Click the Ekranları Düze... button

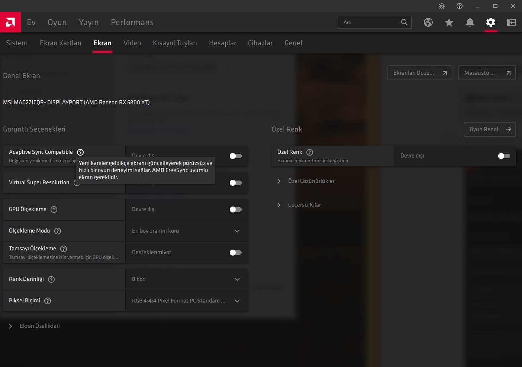coord(420,73)
